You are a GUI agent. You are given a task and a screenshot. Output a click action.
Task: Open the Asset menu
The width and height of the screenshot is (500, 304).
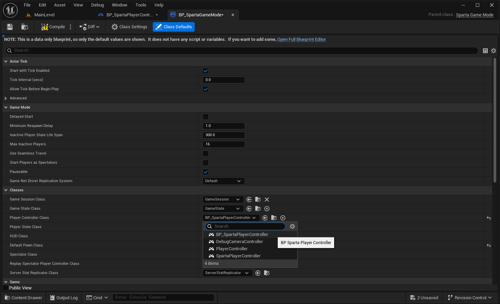[x=60, y=5]
